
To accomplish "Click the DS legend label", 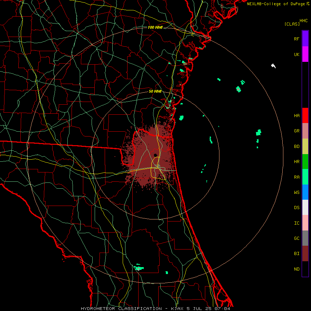I will (x=297, y=208).
